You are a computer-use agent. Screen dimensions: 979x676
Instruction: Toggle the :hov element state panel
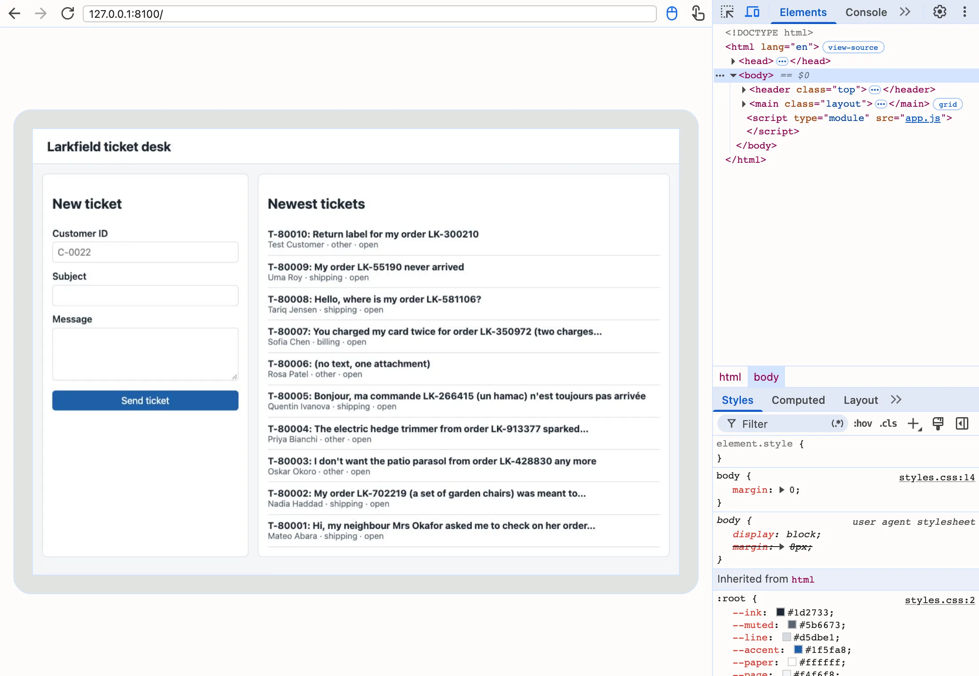point(862,423)
